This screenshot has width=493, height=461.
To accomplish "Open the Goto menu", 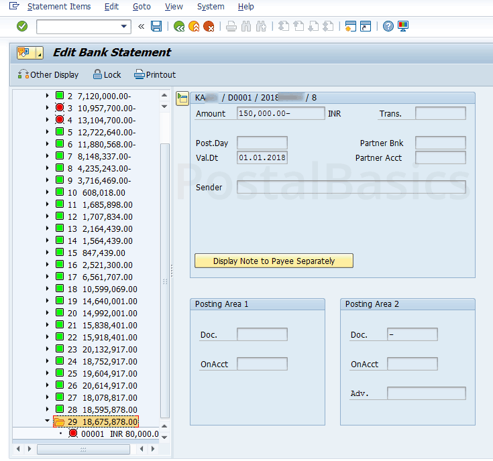I will tap(142, 7).
